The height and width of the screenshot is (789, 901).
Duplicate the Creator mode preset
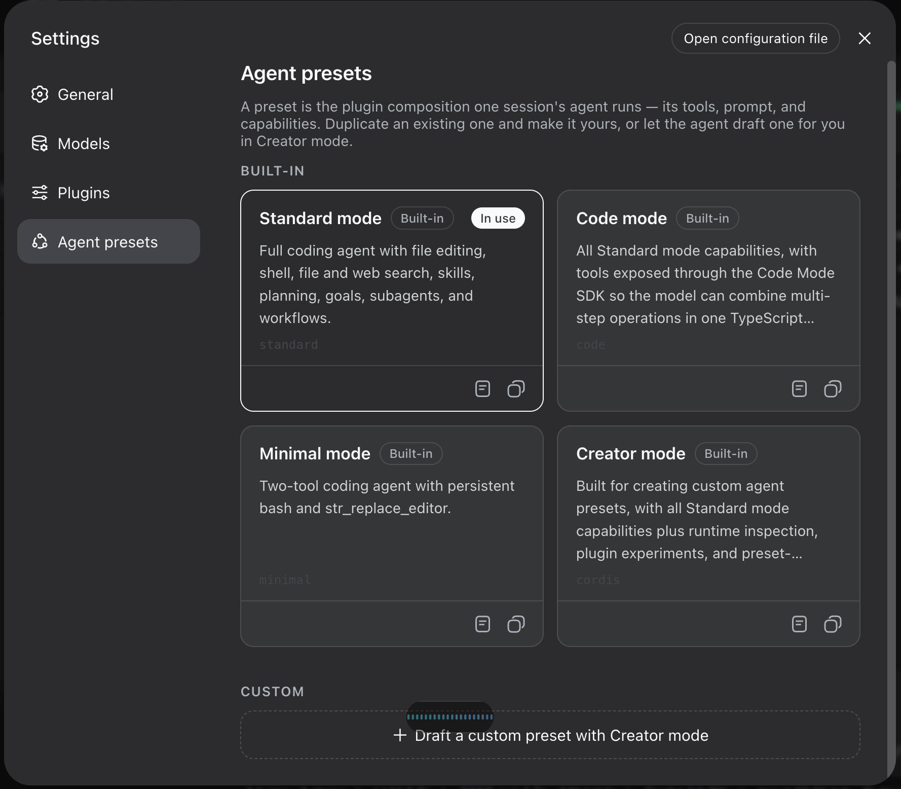[x=833, y=624]
